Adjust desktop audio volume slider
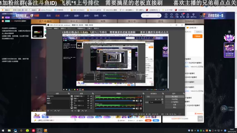Viewport: 237px width, 133px height. click(x=115, y=101)
